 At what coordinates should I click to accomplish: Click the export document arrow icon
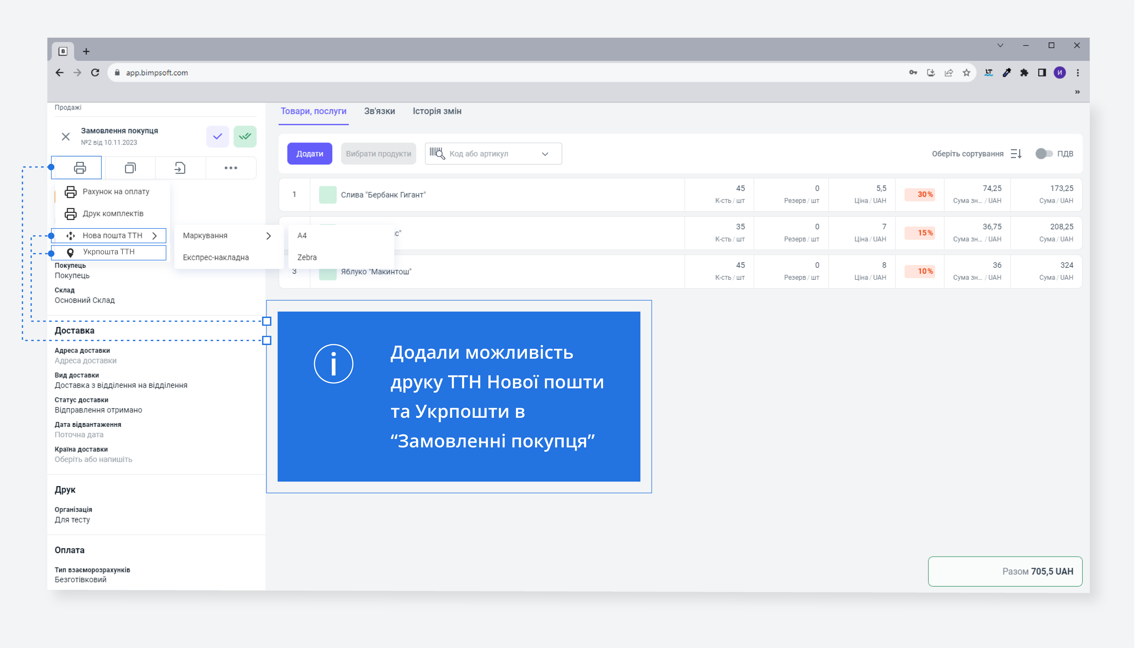click(x=180, y=168)
